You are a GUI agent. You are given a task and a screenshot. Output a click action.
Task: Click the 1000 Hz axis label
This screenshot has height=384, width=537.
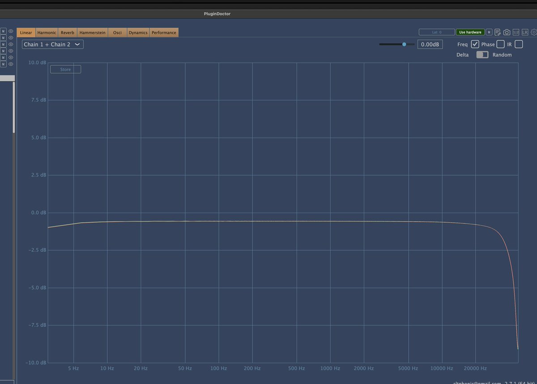pyautogui.click(x=330, y=368)
